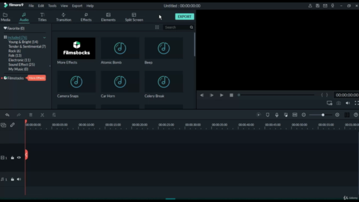Open the Elements tab
359x202 pixels.
pyautogui.click(x=108, y=17)
